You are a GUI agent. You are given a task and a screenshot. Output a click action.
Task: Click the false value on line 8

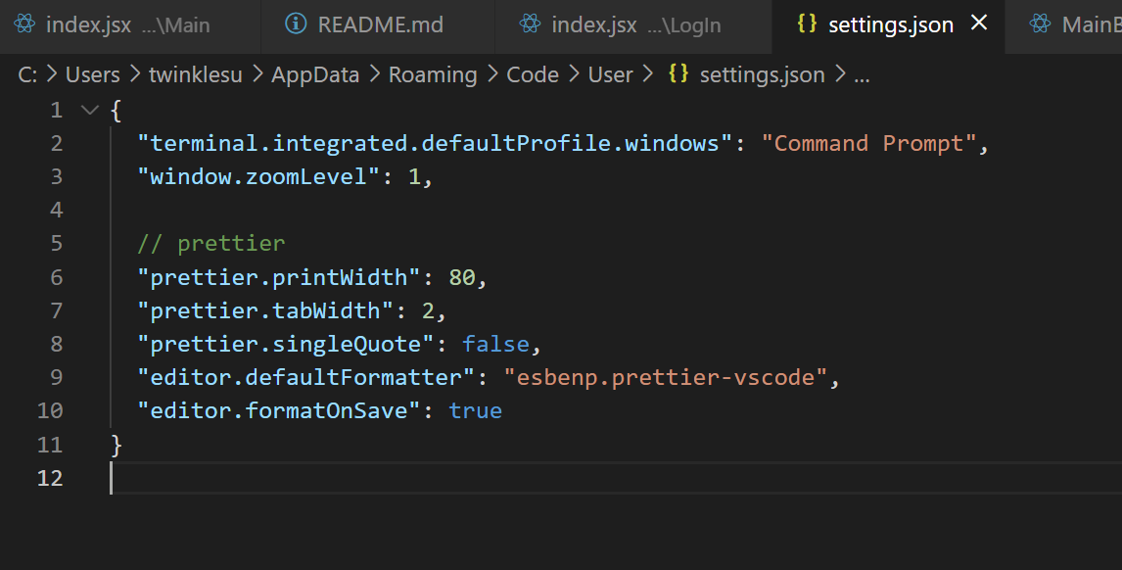[495, 344]
